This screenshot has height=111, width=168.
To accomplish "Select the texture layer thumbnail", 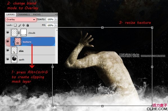I will click(x=18, y=41).
